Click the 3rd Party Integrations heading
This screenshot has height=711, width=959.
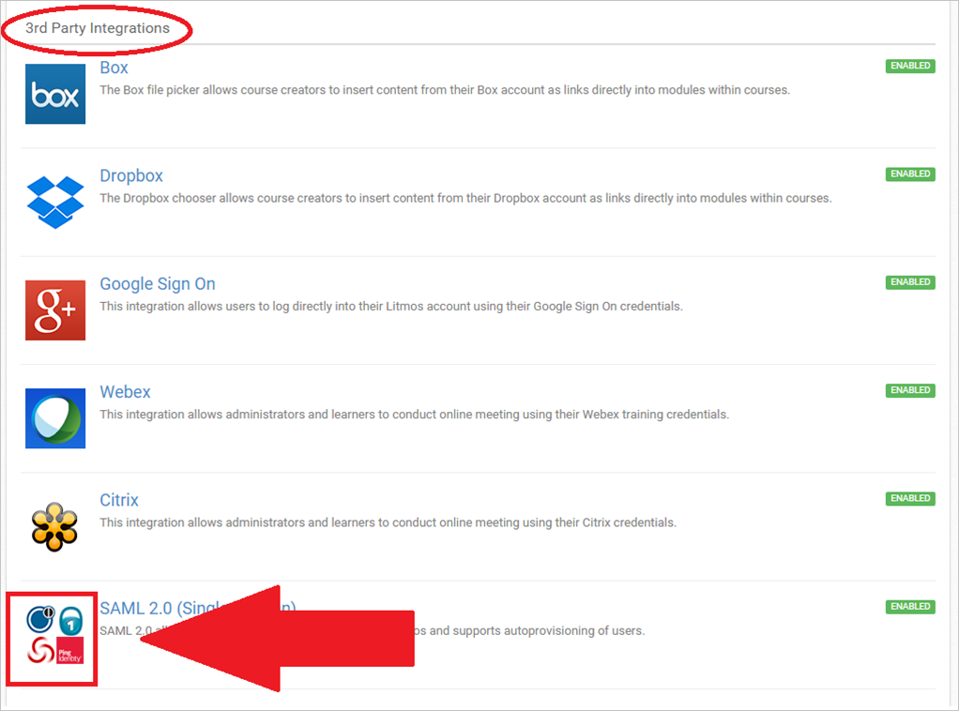[98, 28]
